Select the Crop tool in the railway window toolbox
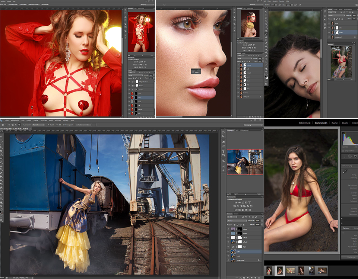Screen dimensions: 358x279 point(1,151)
